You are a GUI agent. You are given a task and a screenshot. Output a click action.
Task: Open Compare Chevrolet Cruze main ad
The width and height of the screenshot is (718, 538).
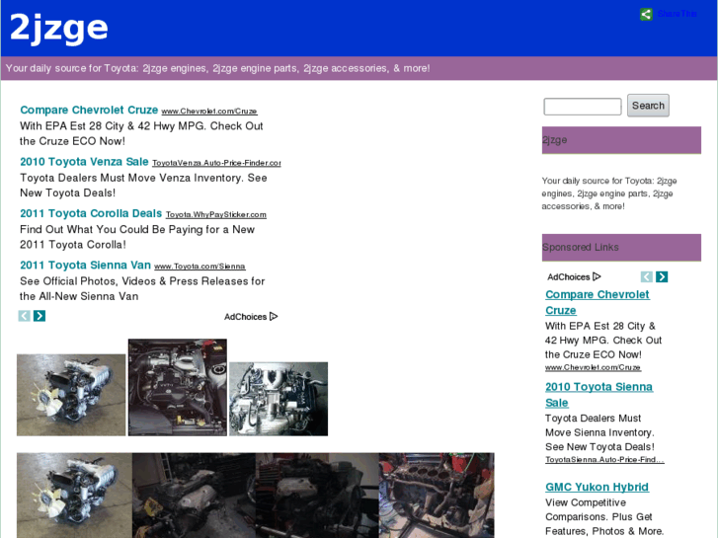89,110
